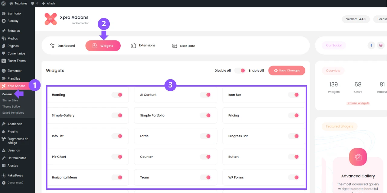
Task: Toggle the Team widget switch
Action: [206, 177]
